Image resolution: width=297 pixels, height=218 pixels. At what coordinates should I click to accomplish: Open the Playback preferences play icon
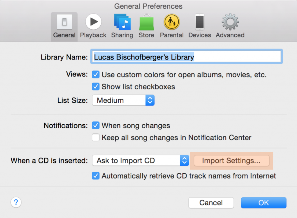click(93, 22)
